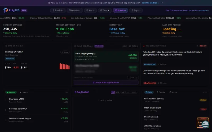The image size is (212, 132).
Task: Switch to the Sets tab
Action: tap(149, 92)
